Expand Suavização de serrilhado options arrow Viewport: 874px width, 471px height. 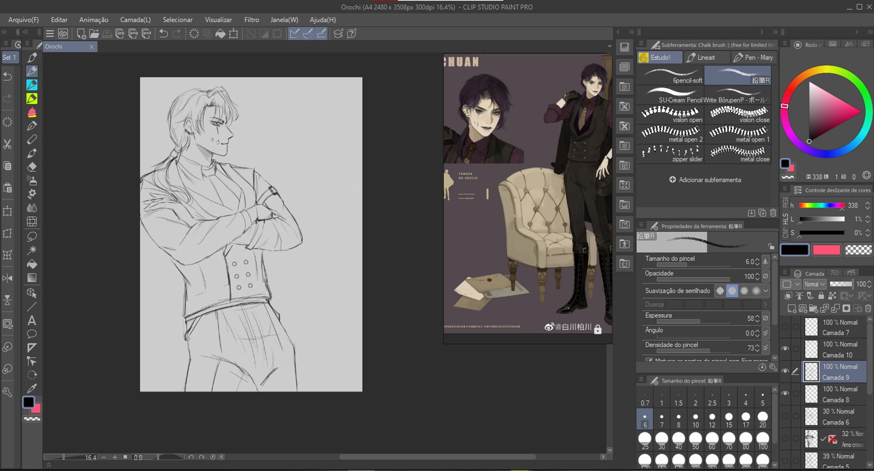(766, 291)
